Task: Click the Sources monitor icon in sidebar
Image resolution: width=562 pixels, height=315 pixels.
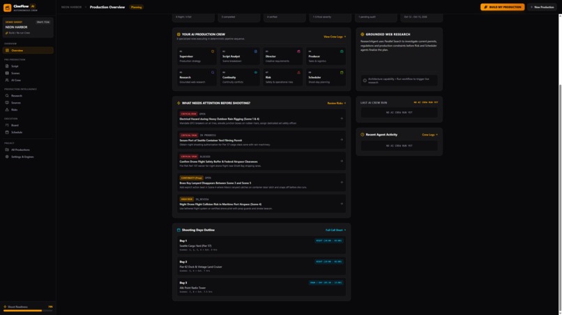Action: click(x=7, y=103)
